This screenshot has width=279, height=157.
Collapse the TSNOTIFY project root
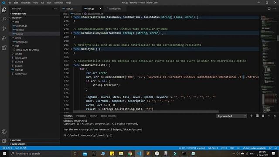coord(17,18)
